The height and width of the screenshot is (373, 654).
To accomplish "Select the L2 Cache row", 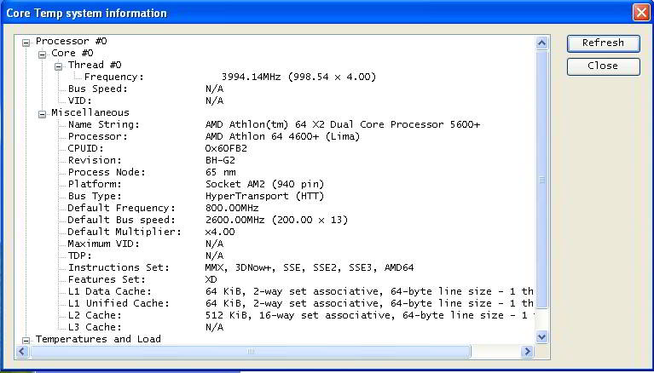I will [x=301, y=315].
